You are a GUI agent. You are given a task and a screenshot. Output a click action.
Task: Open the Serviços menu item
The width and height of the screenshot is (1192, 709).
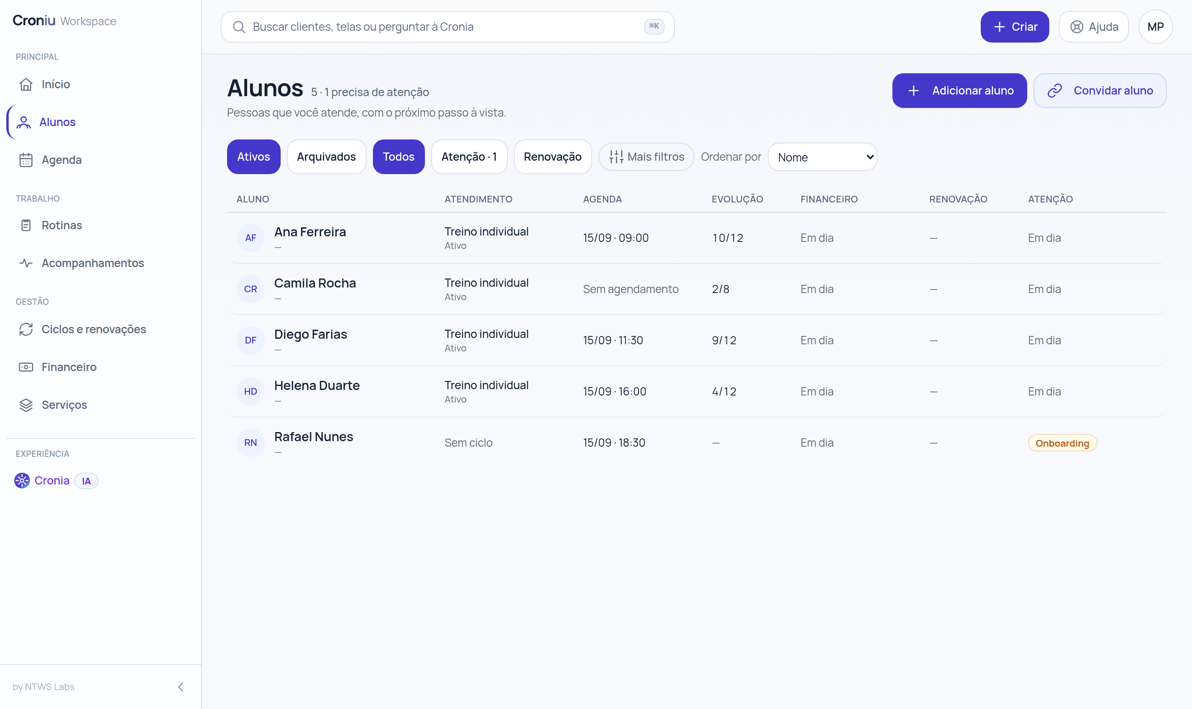tap(101, 405)
